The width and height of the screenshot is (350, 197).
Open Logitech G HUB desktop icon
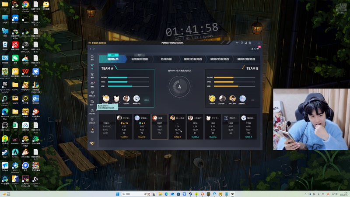click(36, 181)
